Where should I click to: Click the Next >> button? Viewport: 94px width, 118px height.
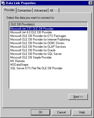(78, 97)
